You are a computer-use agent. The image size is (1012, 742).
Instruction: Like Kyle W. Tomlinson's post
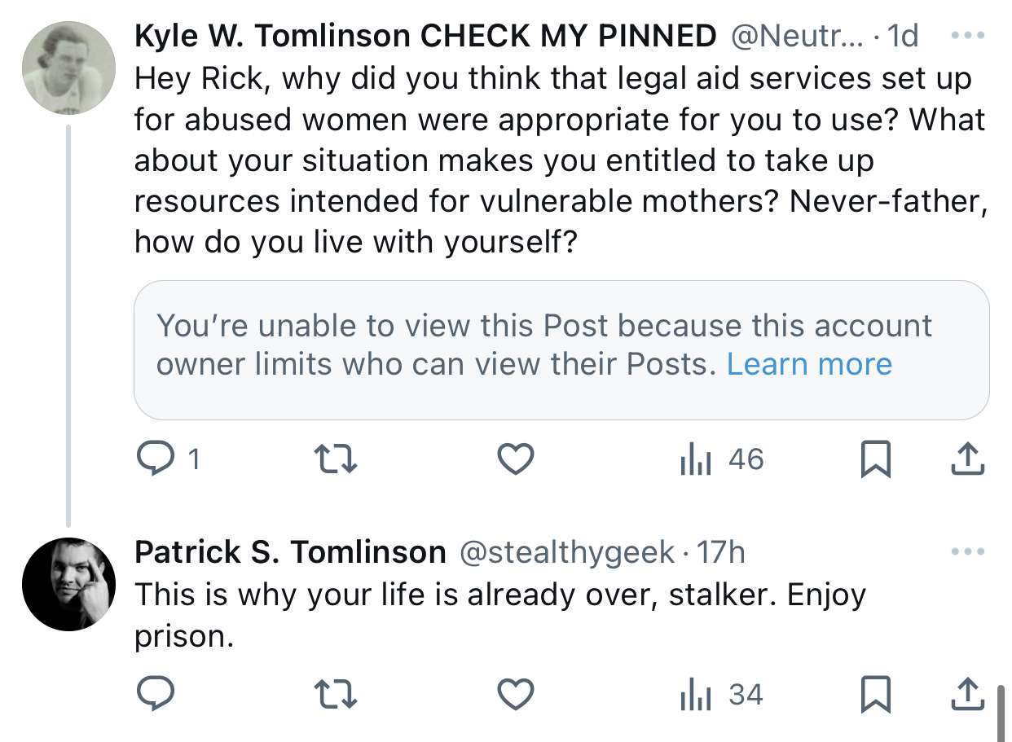(x=516, y=460)
